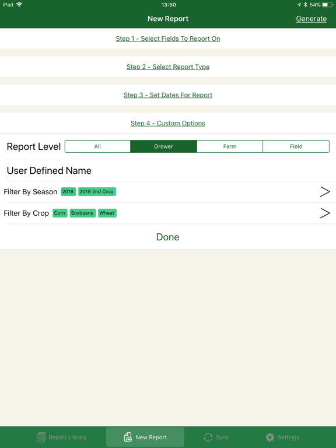This screenshot has width=336, height=448.
Task: Expand Filter By Crop chevron
Action: (325, 213)
